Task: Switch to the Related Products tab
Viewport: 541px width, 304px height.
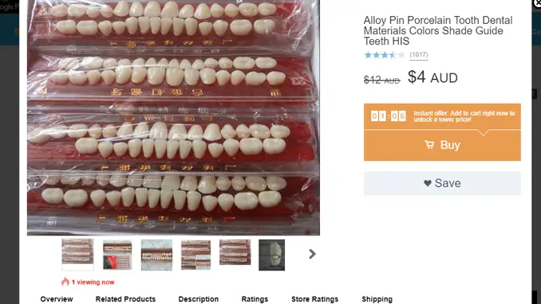Action: (125, 299)
